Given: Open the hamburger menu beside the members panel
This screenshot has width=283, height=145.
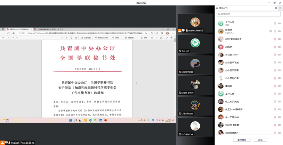Looking at the screenshot, I should (280, 8).
